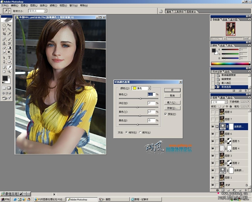252x202 pixels.
Task: Select the Hand tool
Action: point(4,71)
